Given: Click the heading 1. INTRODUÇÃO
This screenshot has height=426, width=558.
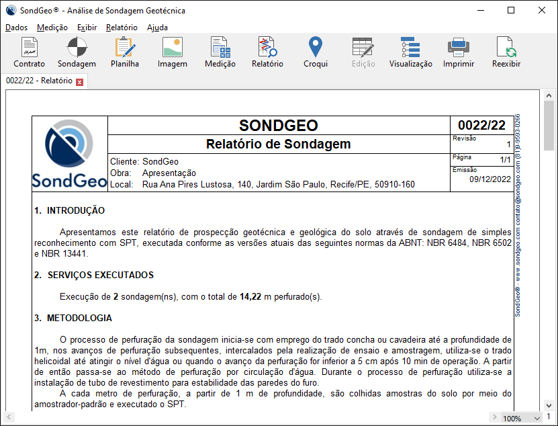Looking at the screenshot, I should coord(69,210).
